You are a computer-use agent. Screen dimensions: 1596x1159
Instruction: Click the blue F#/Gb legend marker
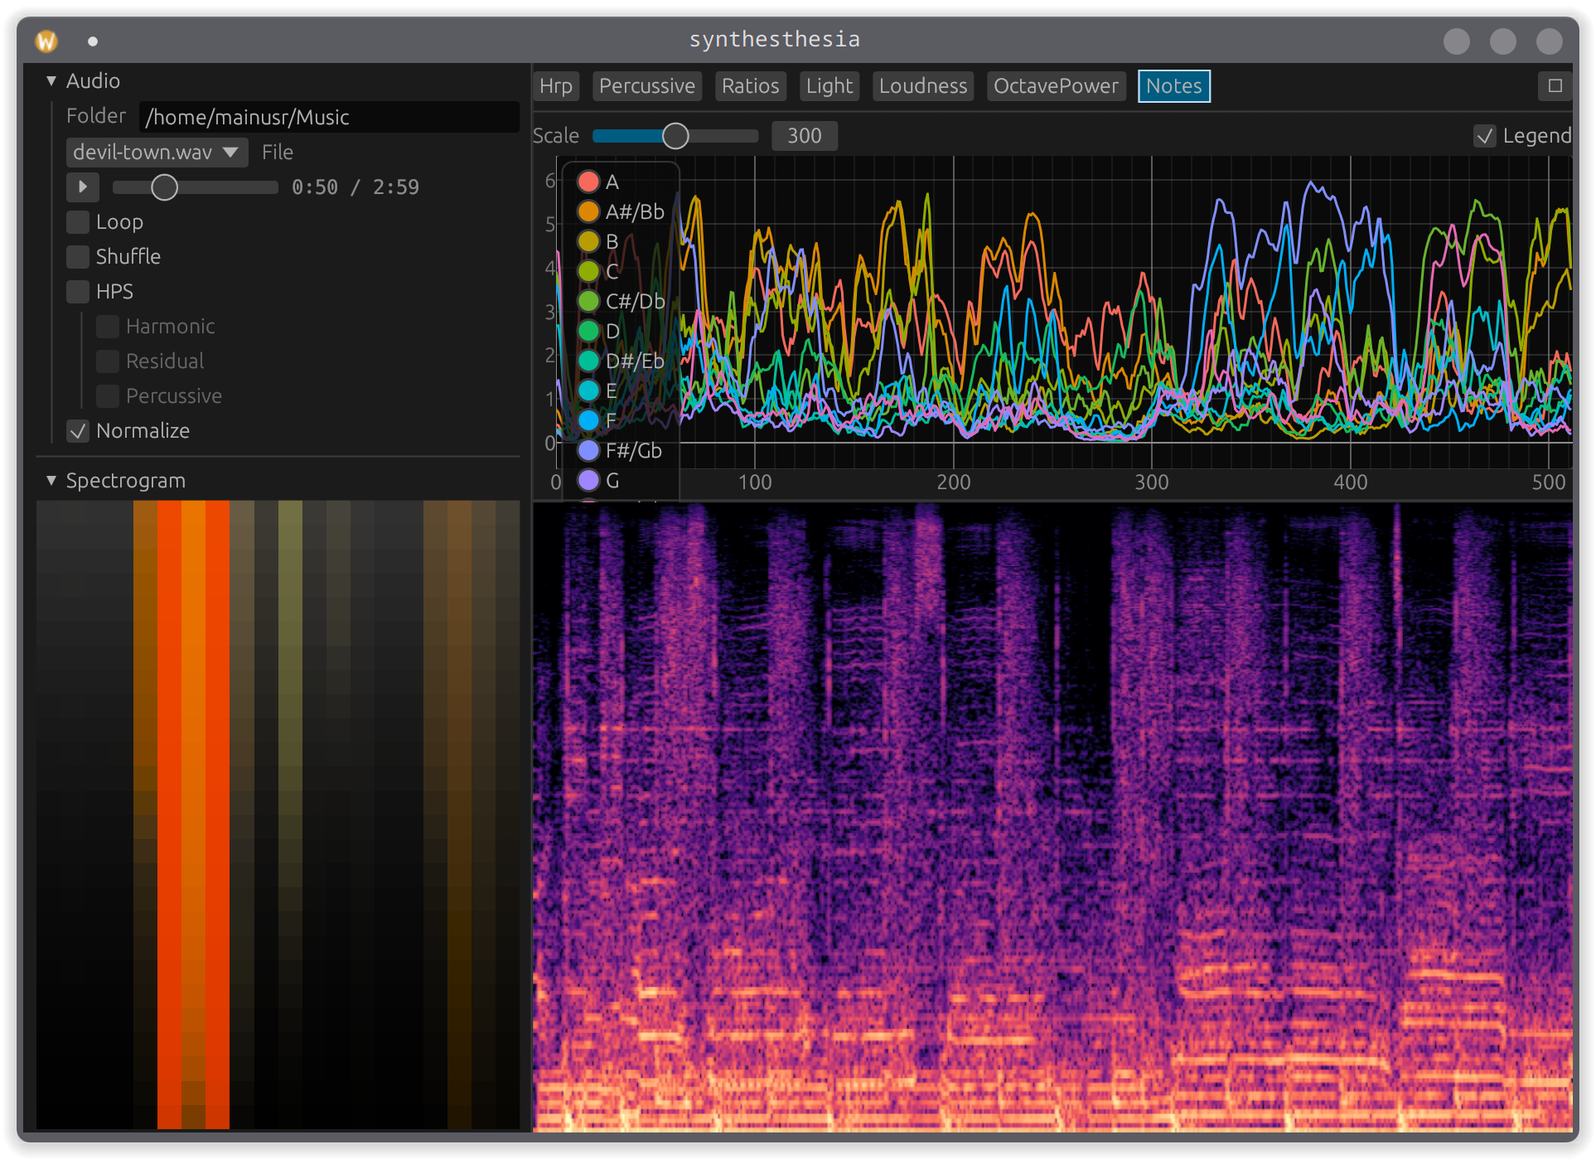click(588, 450)
